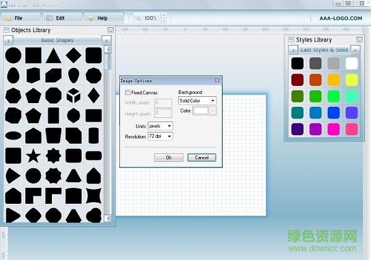Click the horizontal ellipse shape
This screenshot has width=371, height=260.
13,135
